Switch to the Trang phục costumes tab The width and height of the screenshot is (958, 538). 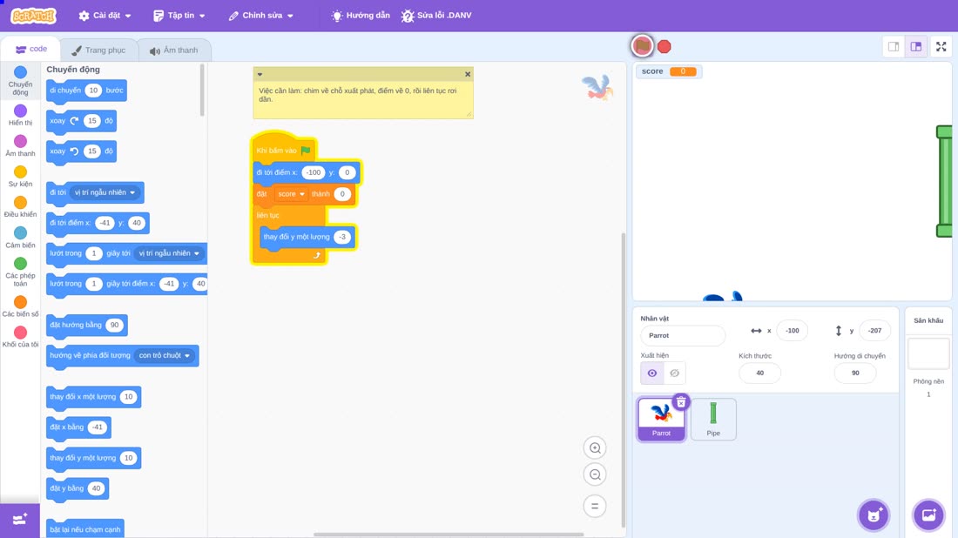(x=98, y=50)
